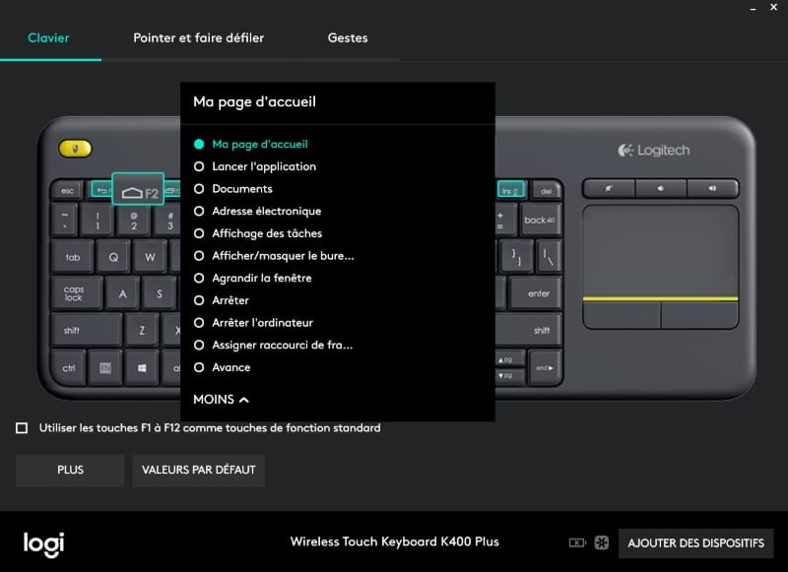Select Affichage des tâches option
This screenshot has width=788, height=572.
click(x=258, y=233)
